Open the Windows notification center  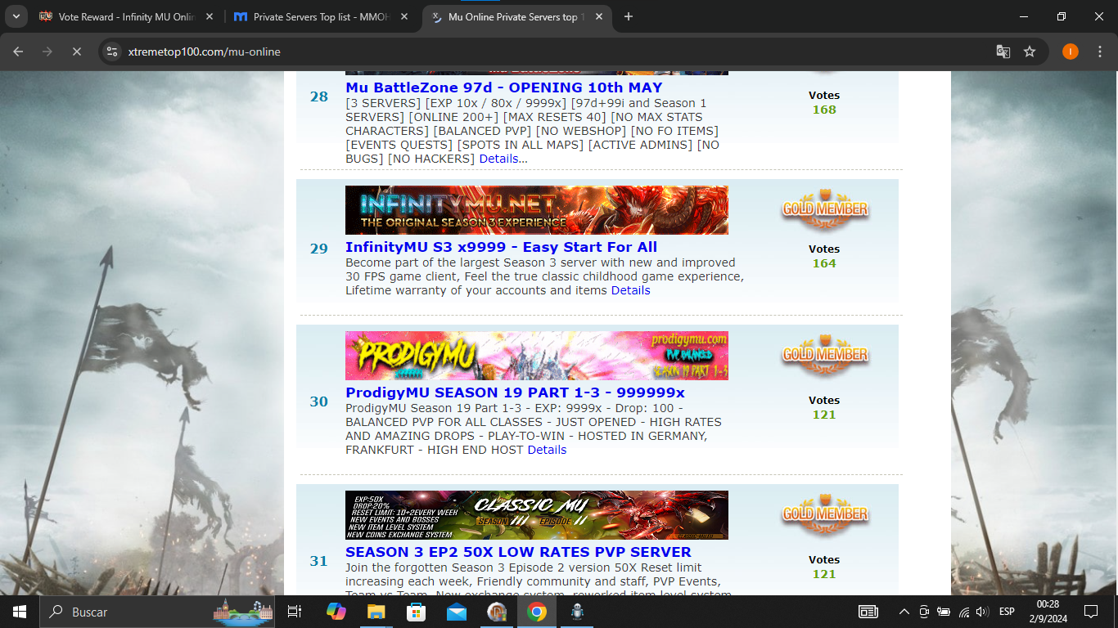(x=1091, y=612)
